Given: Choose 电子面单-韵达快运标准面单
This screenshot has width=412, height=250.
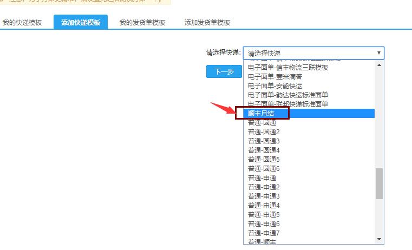Looking at the screenshot, I should (x=288, y=95).
